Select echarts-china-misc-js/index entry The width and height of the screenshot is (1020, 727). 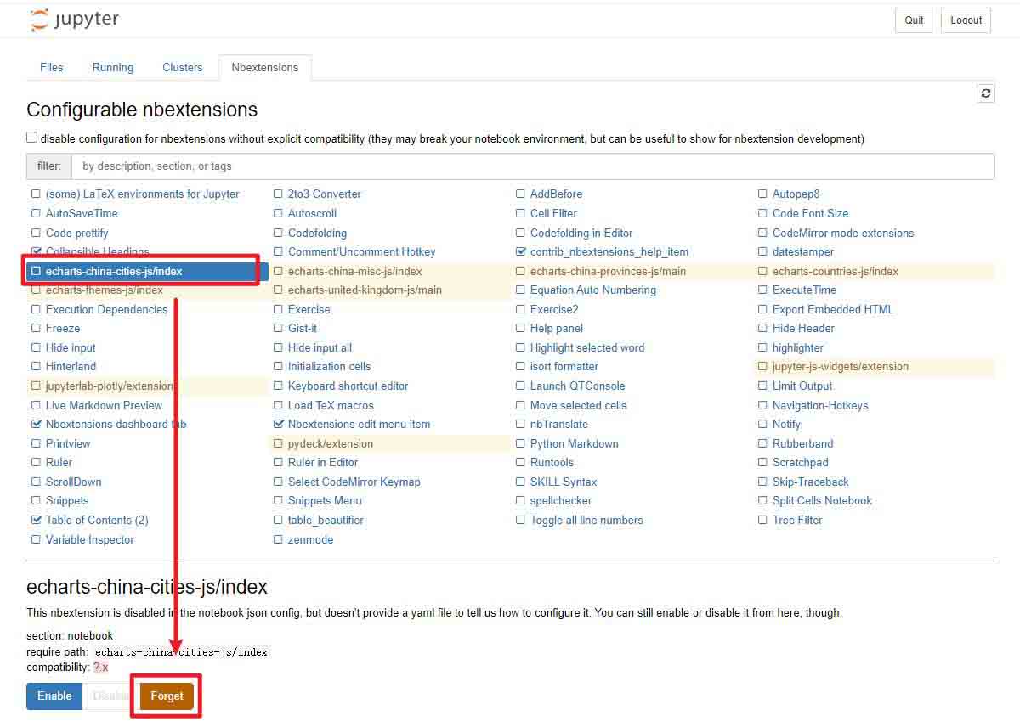pos(354,272)
